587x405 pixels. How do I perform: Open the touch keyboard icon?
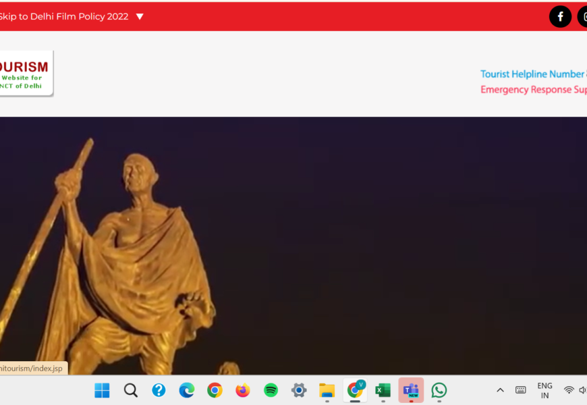click(520, 390)
